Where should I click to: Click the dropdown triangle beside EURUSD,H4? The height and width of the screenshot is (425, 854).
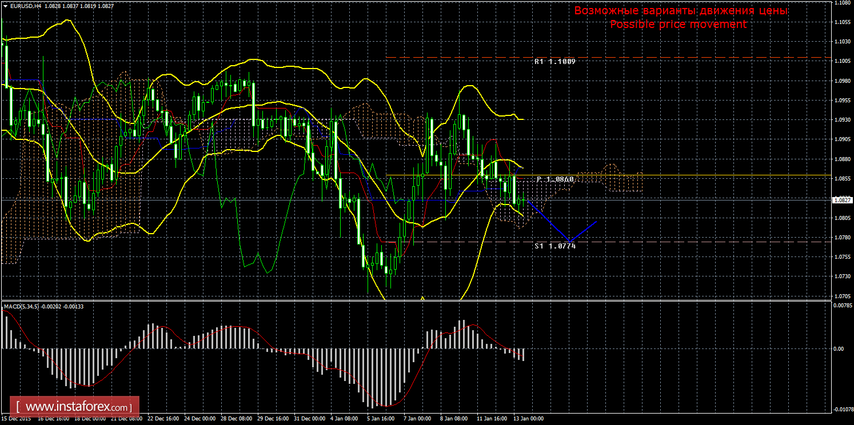(5, 5)
